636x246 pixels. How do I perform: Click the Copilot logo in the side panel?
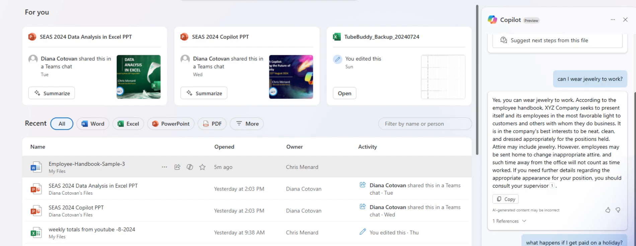(492, 20)
